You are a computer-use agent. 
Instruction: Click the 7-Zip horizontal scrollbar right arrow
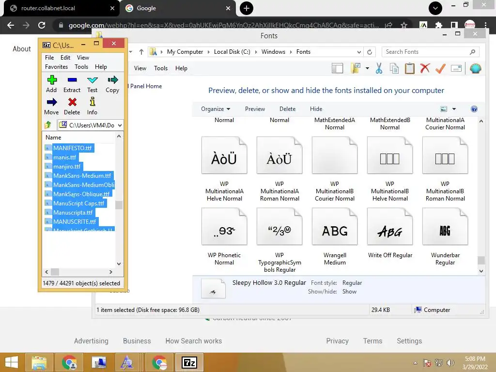click(x=111, y=272)
